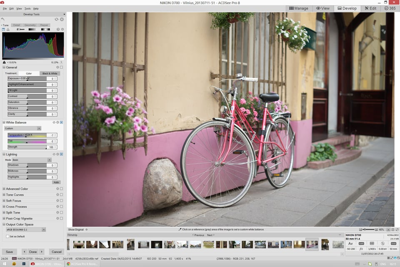This screenshot has height=267, width=400.
Task: Open the White Balance Custom preset dropdown
Action: pyautogui.click(x=22, y=128)
